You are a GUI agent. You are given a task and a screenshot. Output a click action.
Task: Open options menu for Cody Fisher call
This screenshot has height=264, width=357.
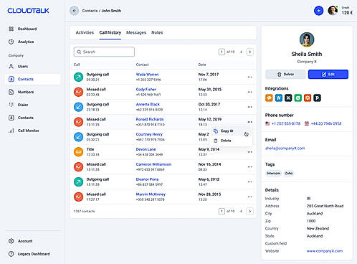pyautogui.click(x=250, y=92)
